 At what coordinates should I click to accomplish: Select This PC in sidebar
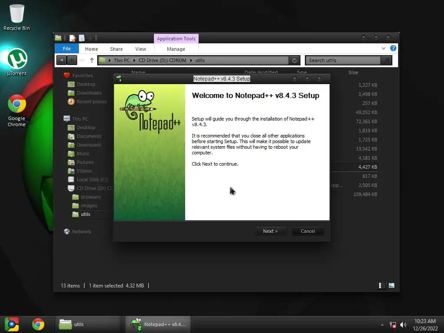click(80, 119)
